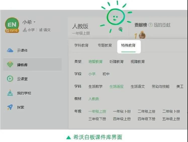Choose 初中 school stage option
188x142 pixels.
pos(106,74)
